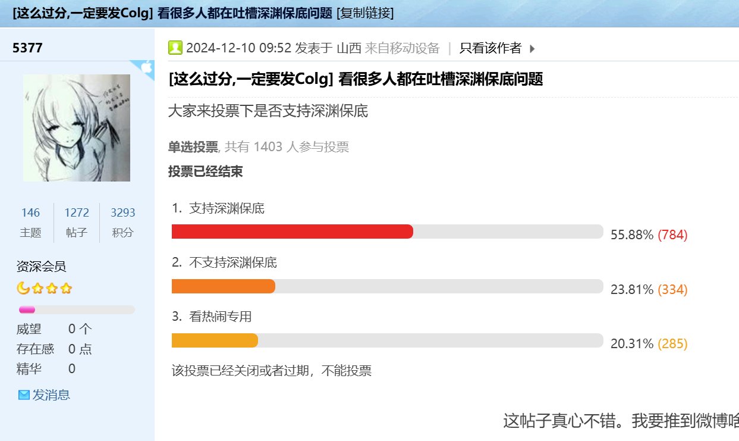Show only this author's posts
Image resolution: width=739 pixels, height=441 pixels.
click(x=490, y=48)
